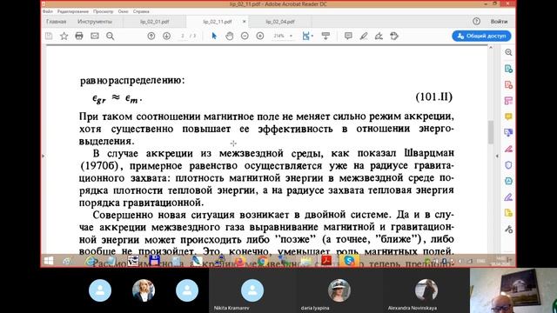Open the help question mark icon

[476, 21]
